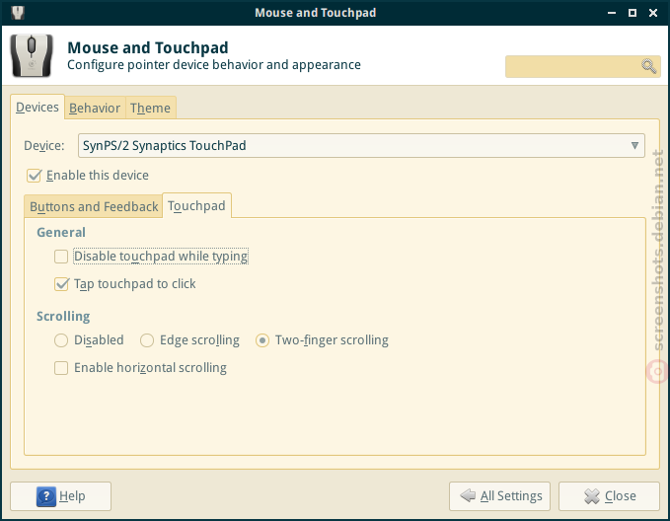
Task: Check Enable horizontal scrolling
Action: click(x=61, y=368)
